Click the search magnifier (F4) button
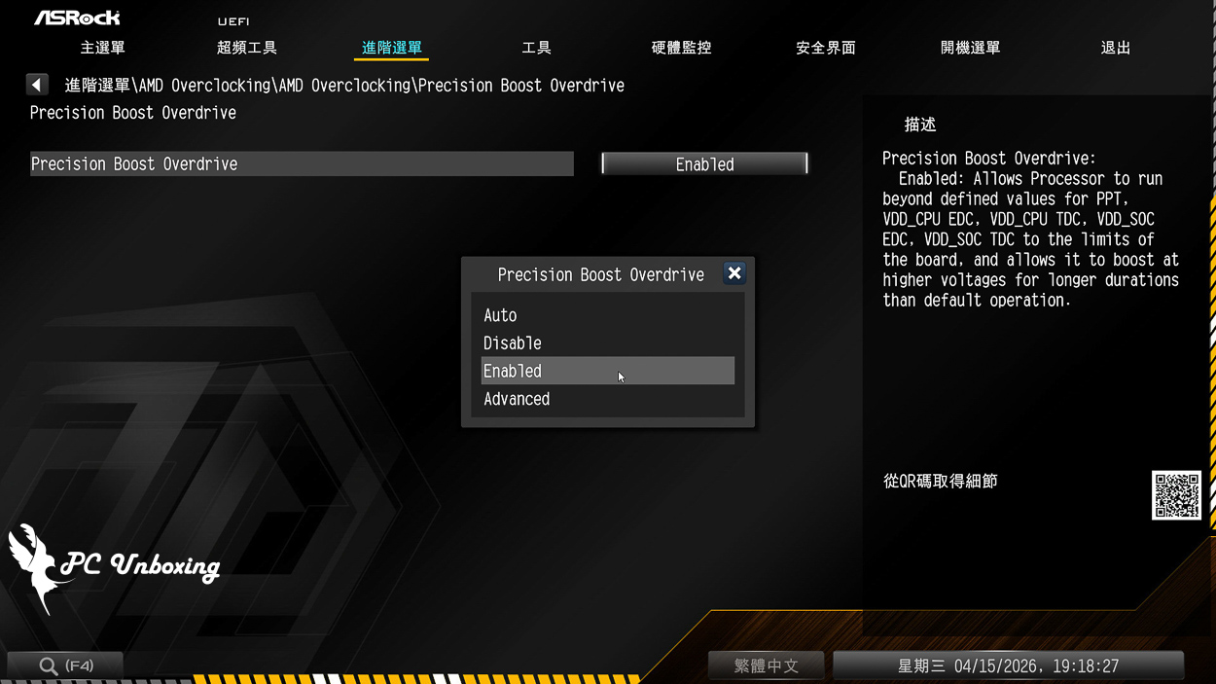Screen dimensions: 1216x684 point(65,666)
